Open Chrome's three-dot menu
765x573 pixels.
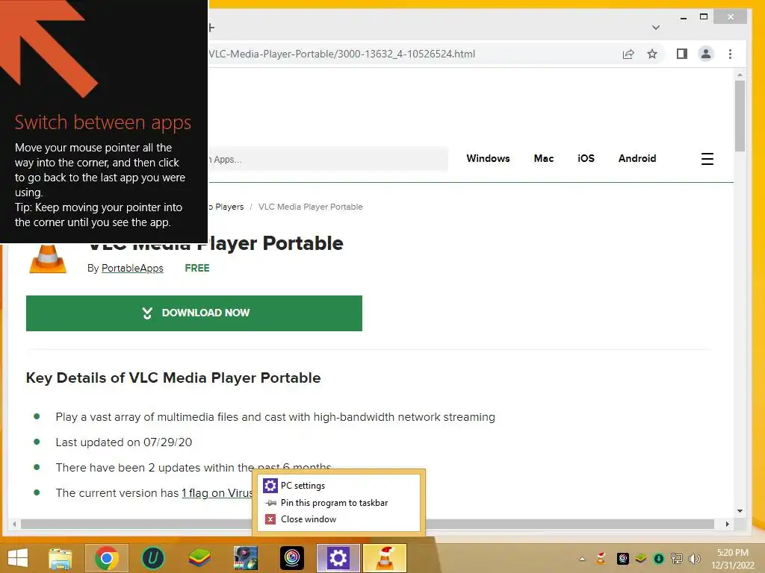(x=730, y=54)
